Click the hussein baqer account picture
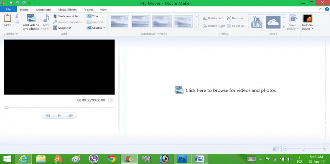The image size is (330, 164). pyautogui.click(x=308, y=18)
